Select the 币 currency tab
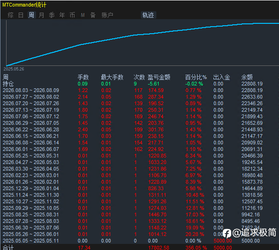Image resolution: width=279 pixels, height=250 pixels. [72, 15]
